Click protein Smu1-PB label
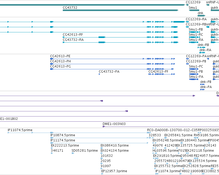Image resolution: width=219 pixels, height=175 pixels. pyautogui.click(x=196, y=72)
